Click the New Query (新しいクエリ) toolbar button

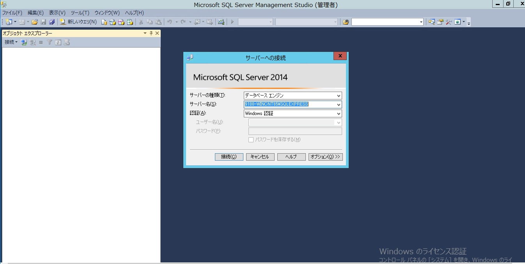pyautogui.click(x=78, y=22)
